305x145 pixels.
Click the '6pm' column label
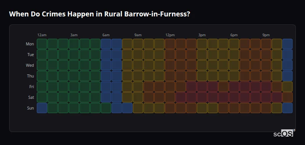pos(234,35)
